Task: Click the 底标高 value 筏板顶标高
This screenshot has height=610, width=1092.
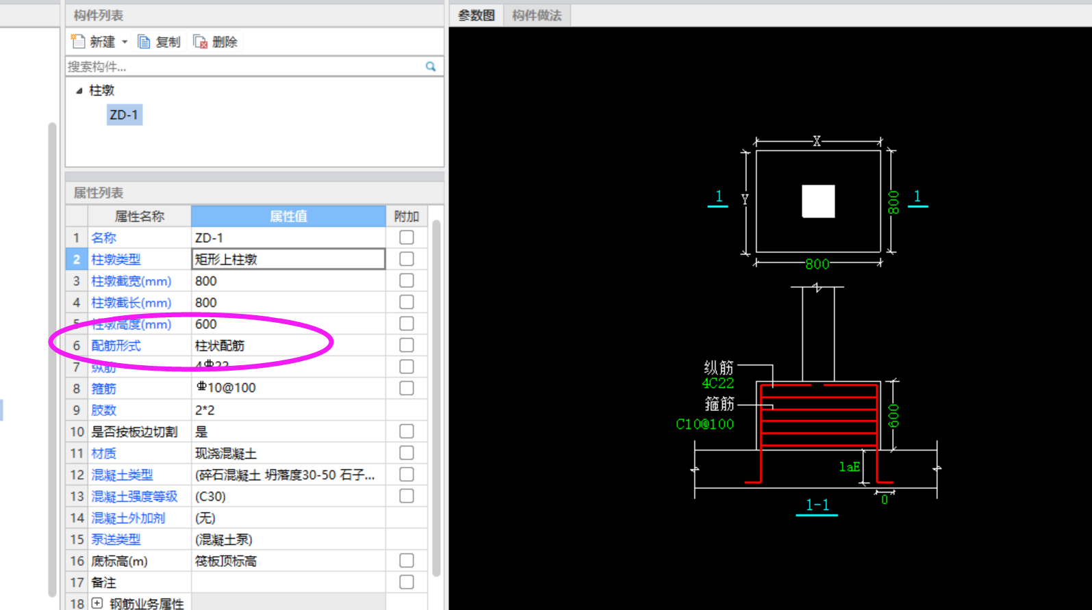Action: (x=288, y=561)
